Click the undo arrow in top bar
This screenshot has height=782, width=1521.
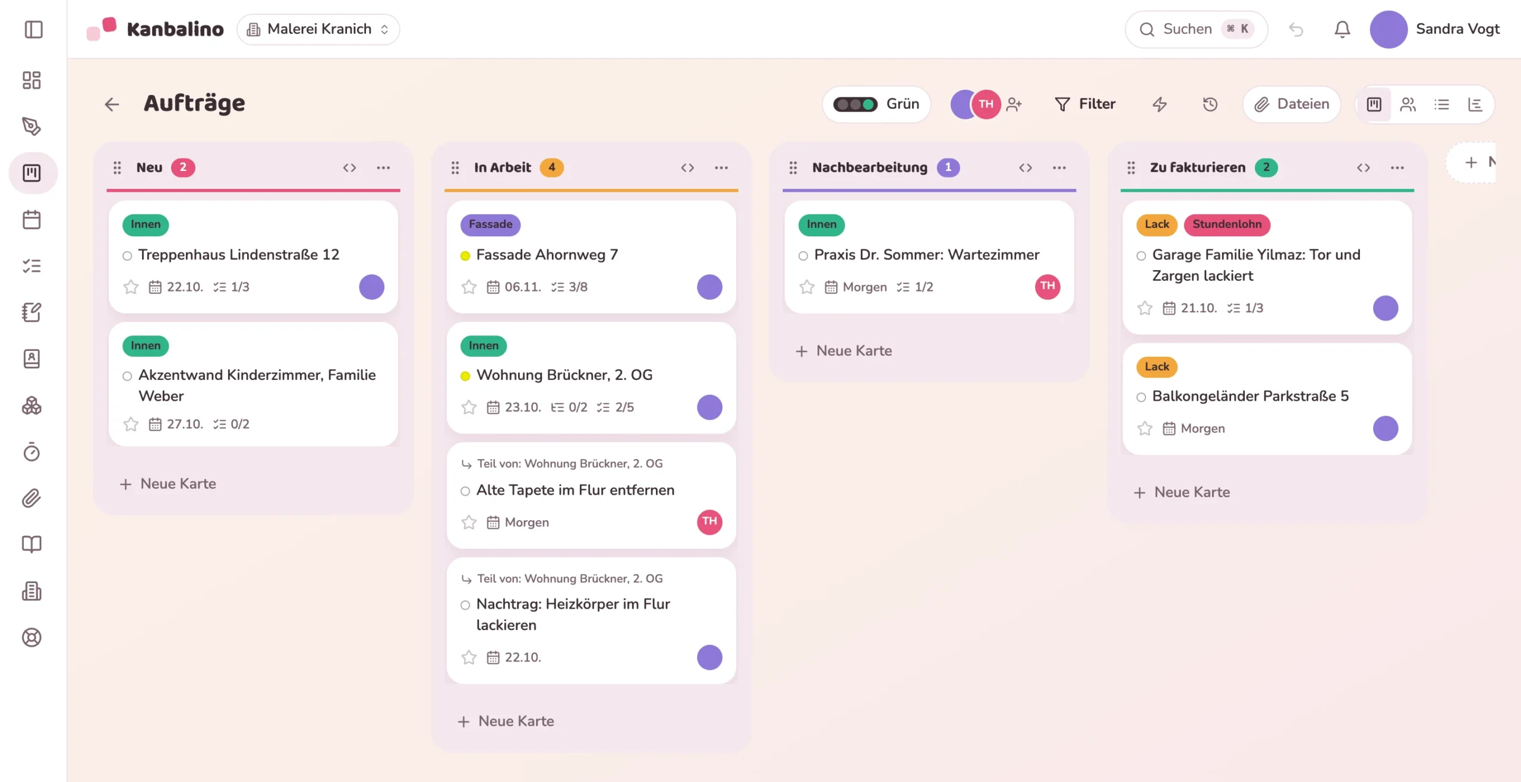point(1296,29)
